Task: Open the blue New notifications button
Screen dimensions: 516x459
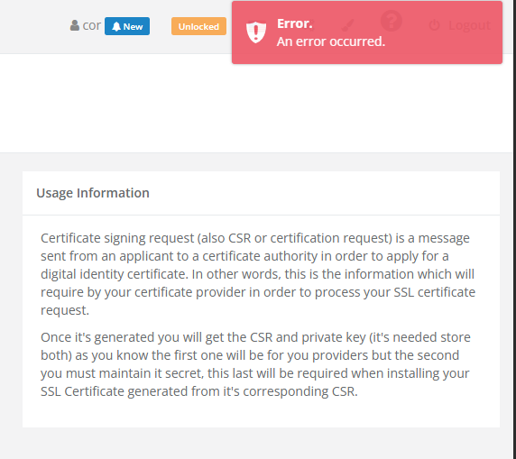Action: tap(127, 26)
